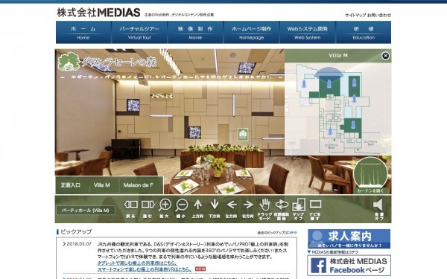Open スマートフォンで楽しむ極上の列車旅VRはこちら link
The height and width of the screenshot is (279, 447).
[145, 269]
